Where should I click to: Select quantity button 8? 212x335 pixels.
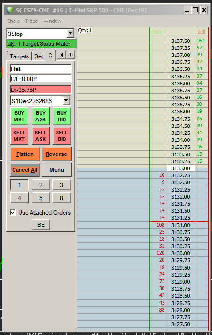pyautogui.click(x=61, y=198)
